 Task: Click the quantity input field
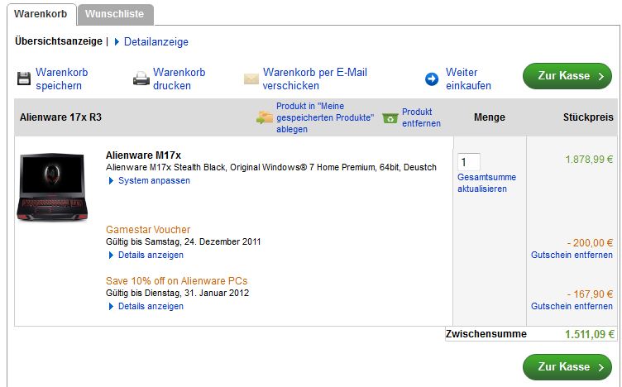(468, 162)
